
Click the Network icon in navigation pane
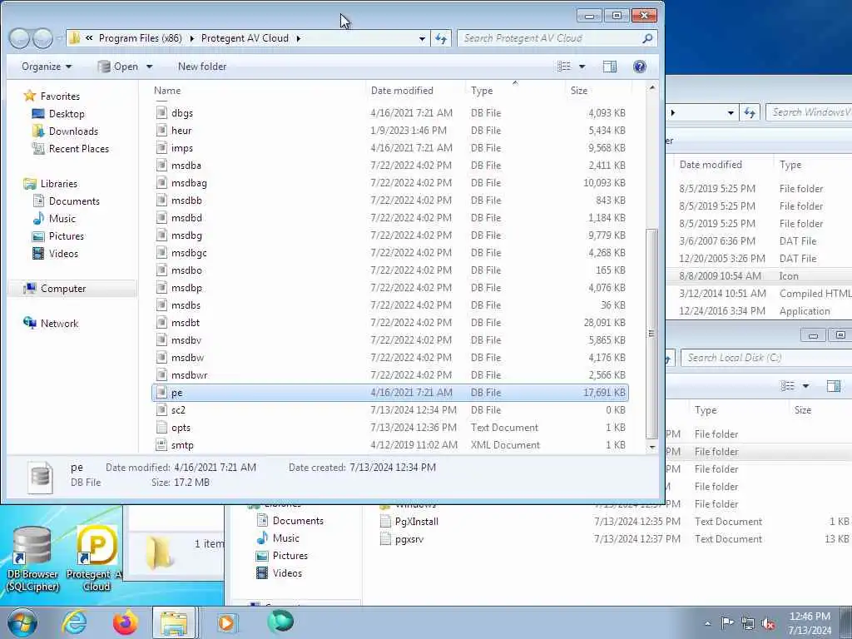[x=29, y=324]
